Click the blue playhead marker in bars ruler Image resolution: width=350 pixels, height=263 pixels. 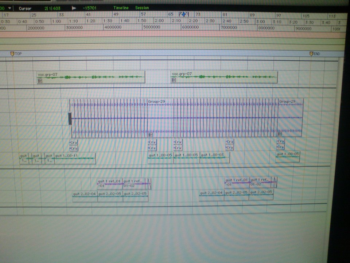tap(184, 14)
